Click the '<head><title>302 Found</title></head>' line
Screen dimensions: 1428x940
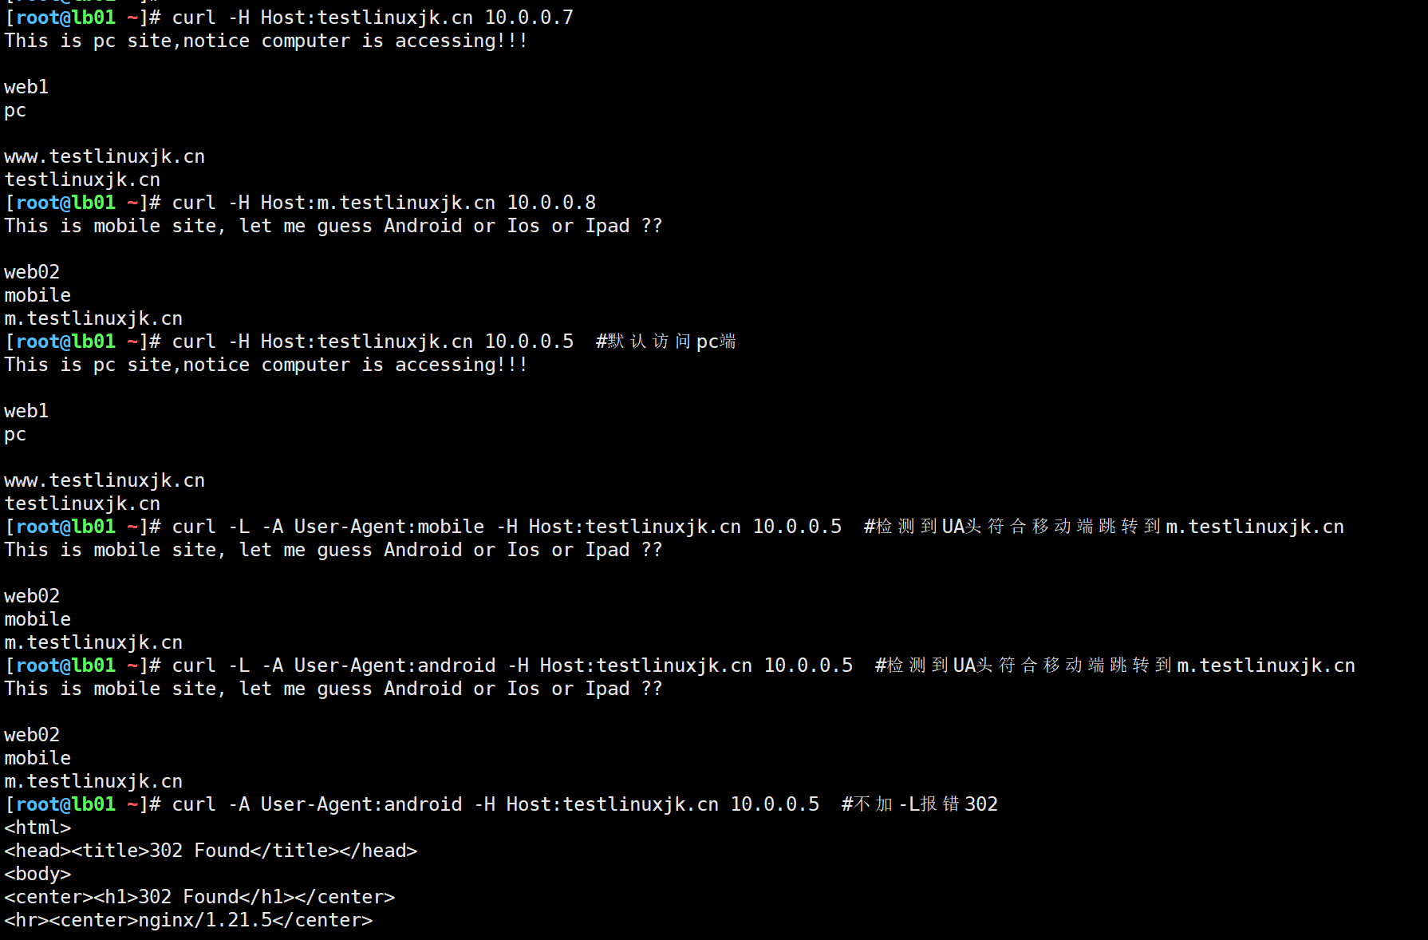click(x=211, y=851)
